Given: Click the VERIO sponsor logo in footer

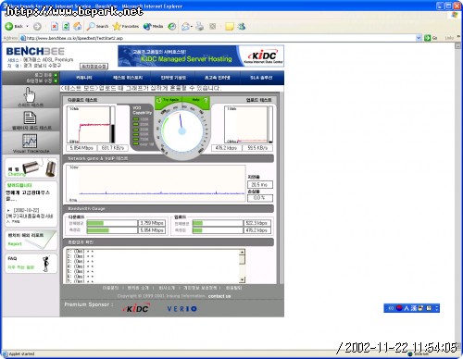Looking at the screenshot, I should [181, 308].
